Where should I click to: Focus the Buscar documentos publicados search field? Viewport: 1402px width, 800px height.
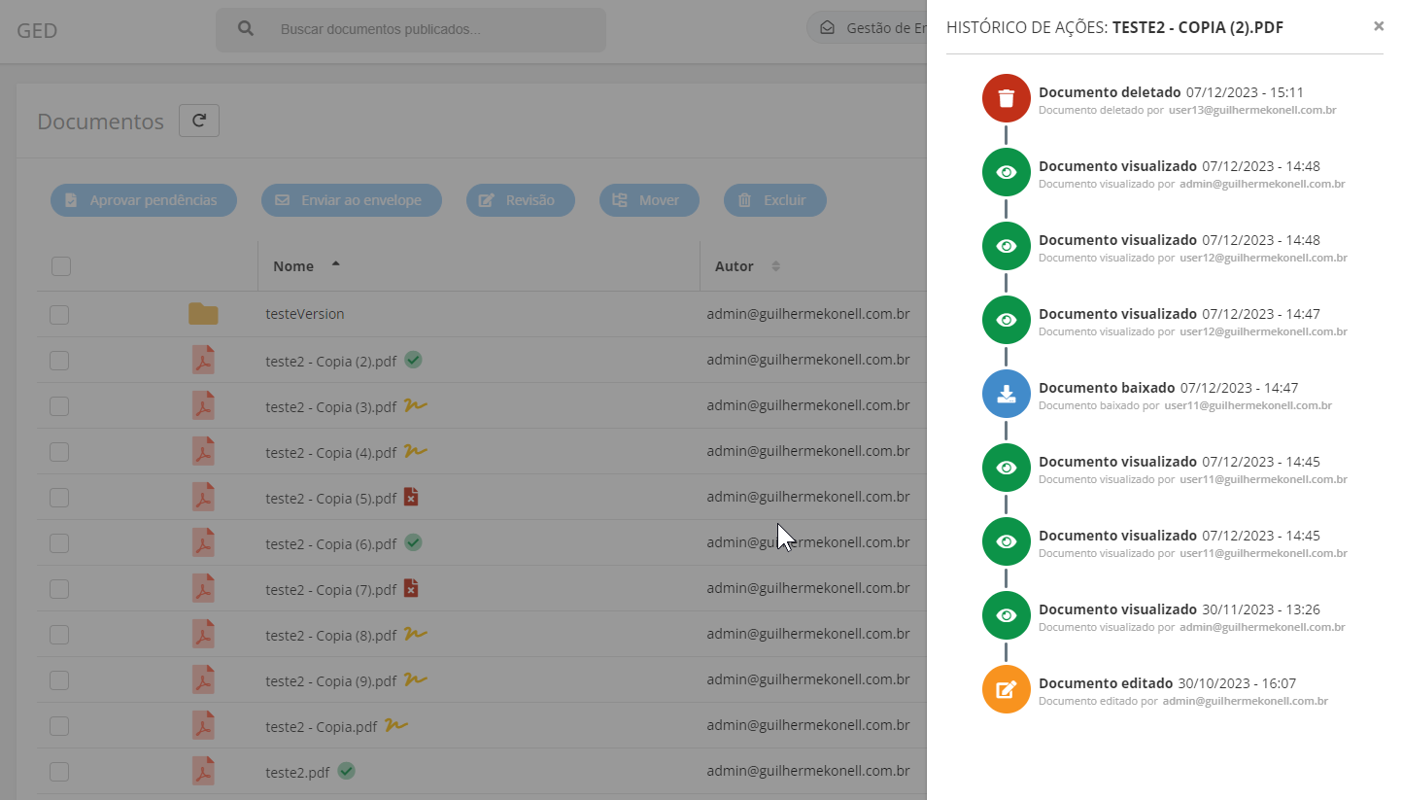[411, 30]
